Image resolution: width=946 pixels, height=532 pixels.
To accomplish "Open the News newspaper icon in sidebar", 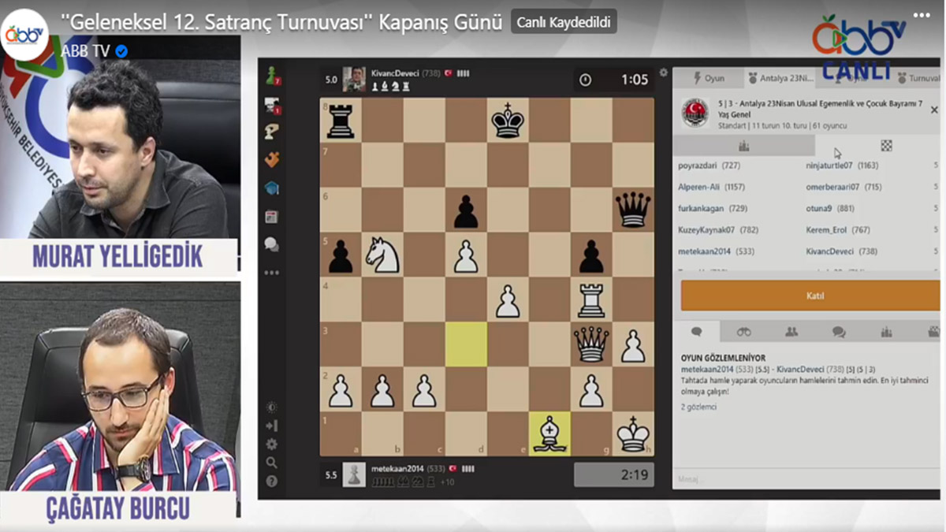I will [x=272, y=216].
